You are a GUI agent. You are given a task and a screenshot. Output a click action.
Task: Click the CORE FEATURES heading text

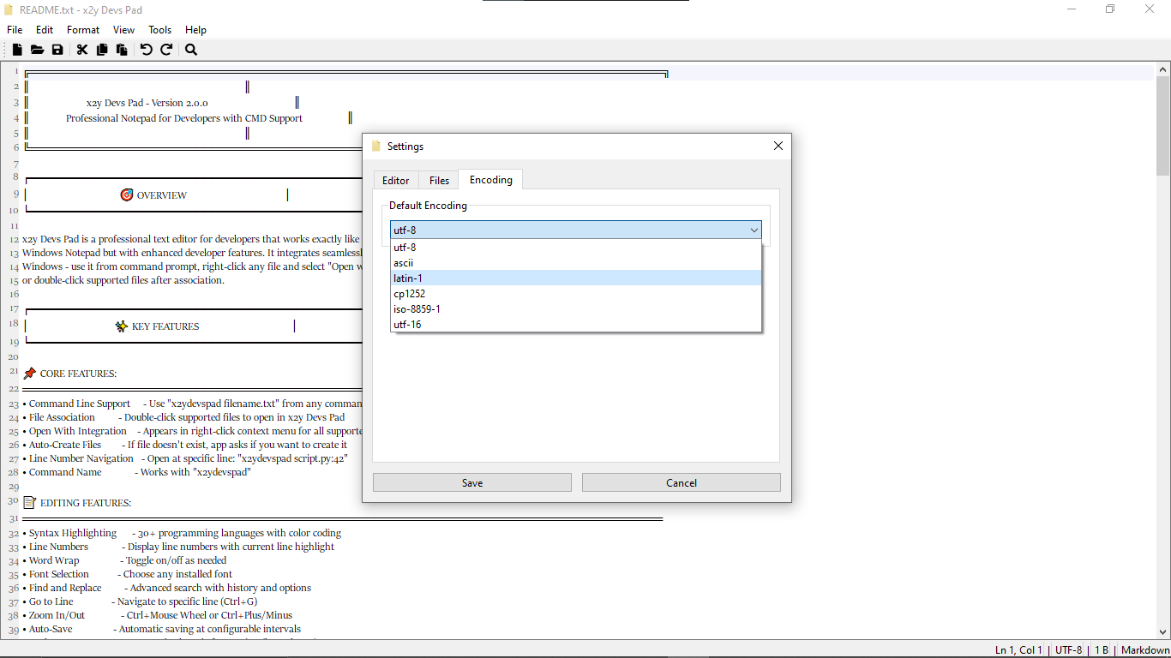click(x=78, y=374)
